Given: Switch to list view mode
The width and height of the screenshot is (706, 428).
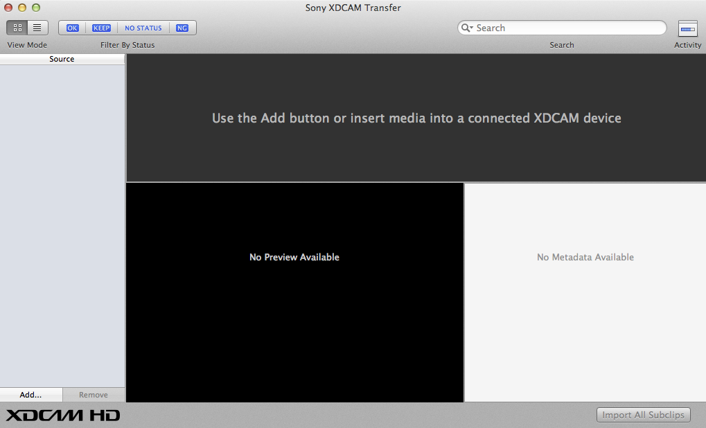Looking at the screenshot, I should point(37,28).
